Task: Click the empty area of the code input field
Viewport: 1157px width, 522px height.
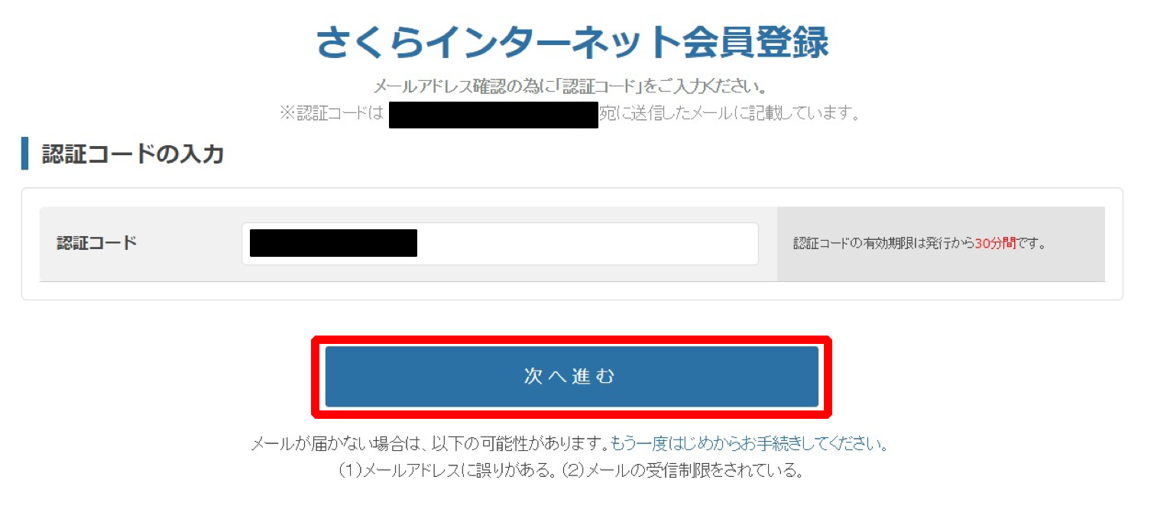Action: pos(587,244)
